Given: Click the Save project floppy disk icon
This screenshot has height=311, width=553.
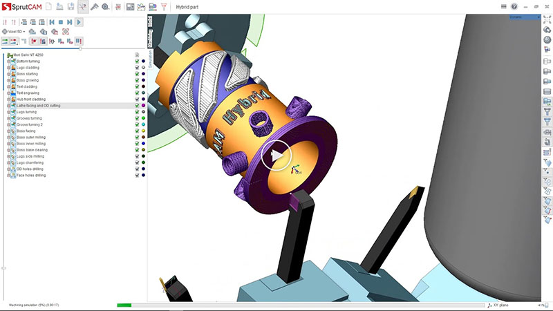Looking at the screenshot, I should coord(71,7).
